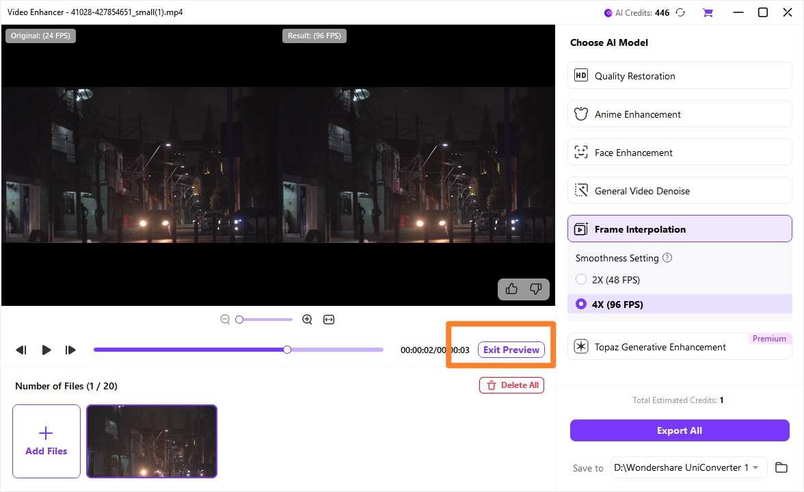Click the Face Enhancement icon
The width and height of the screenshot is (804, 492).
point(581,152)
